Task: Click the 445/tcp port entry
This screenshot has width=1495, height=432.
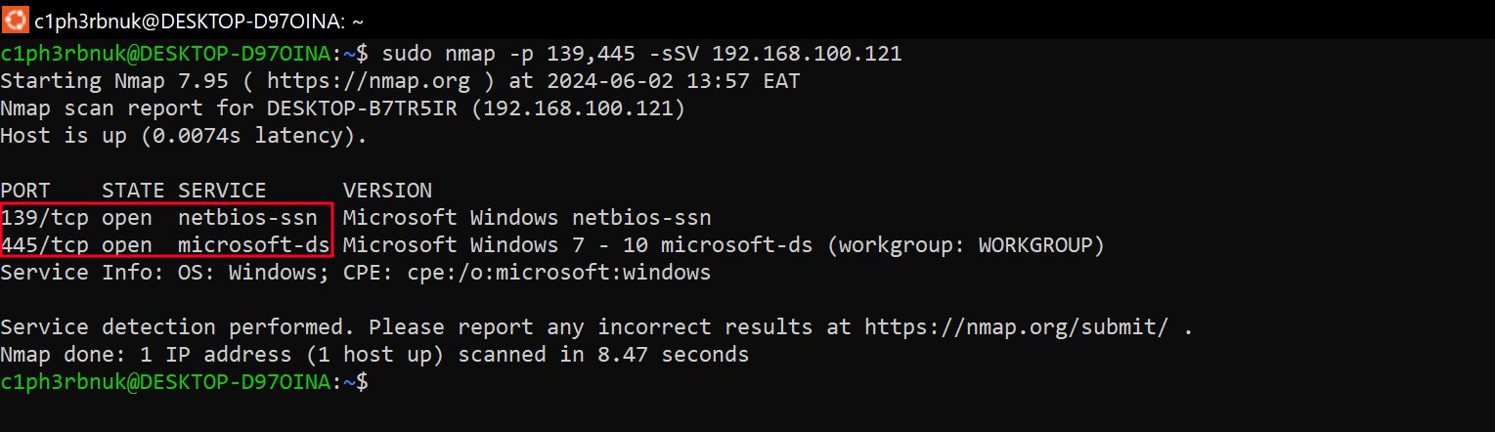Action: (45, 245)
